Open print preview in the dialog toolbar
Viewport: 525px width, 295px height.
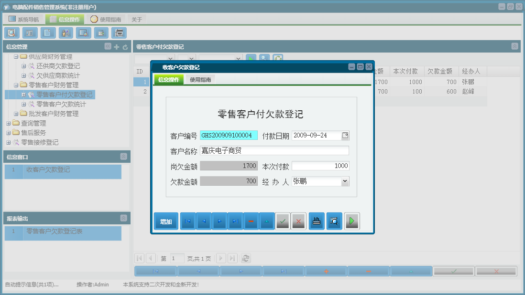click(x=334, y=221)
